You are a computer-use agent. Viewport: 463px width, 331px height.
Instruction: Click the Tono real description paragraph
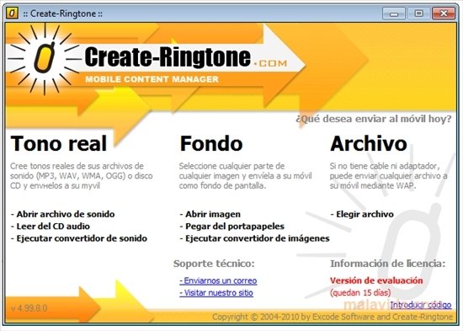[82, 176]
